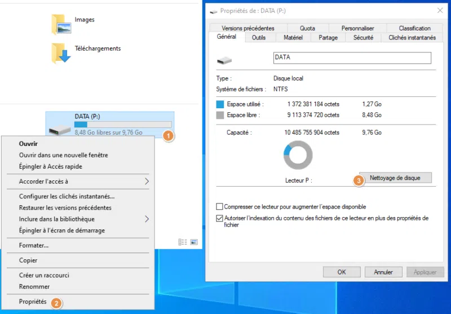Switch to Sécurité tab
The height and width of the screenshot is (314, 451).
363,38
